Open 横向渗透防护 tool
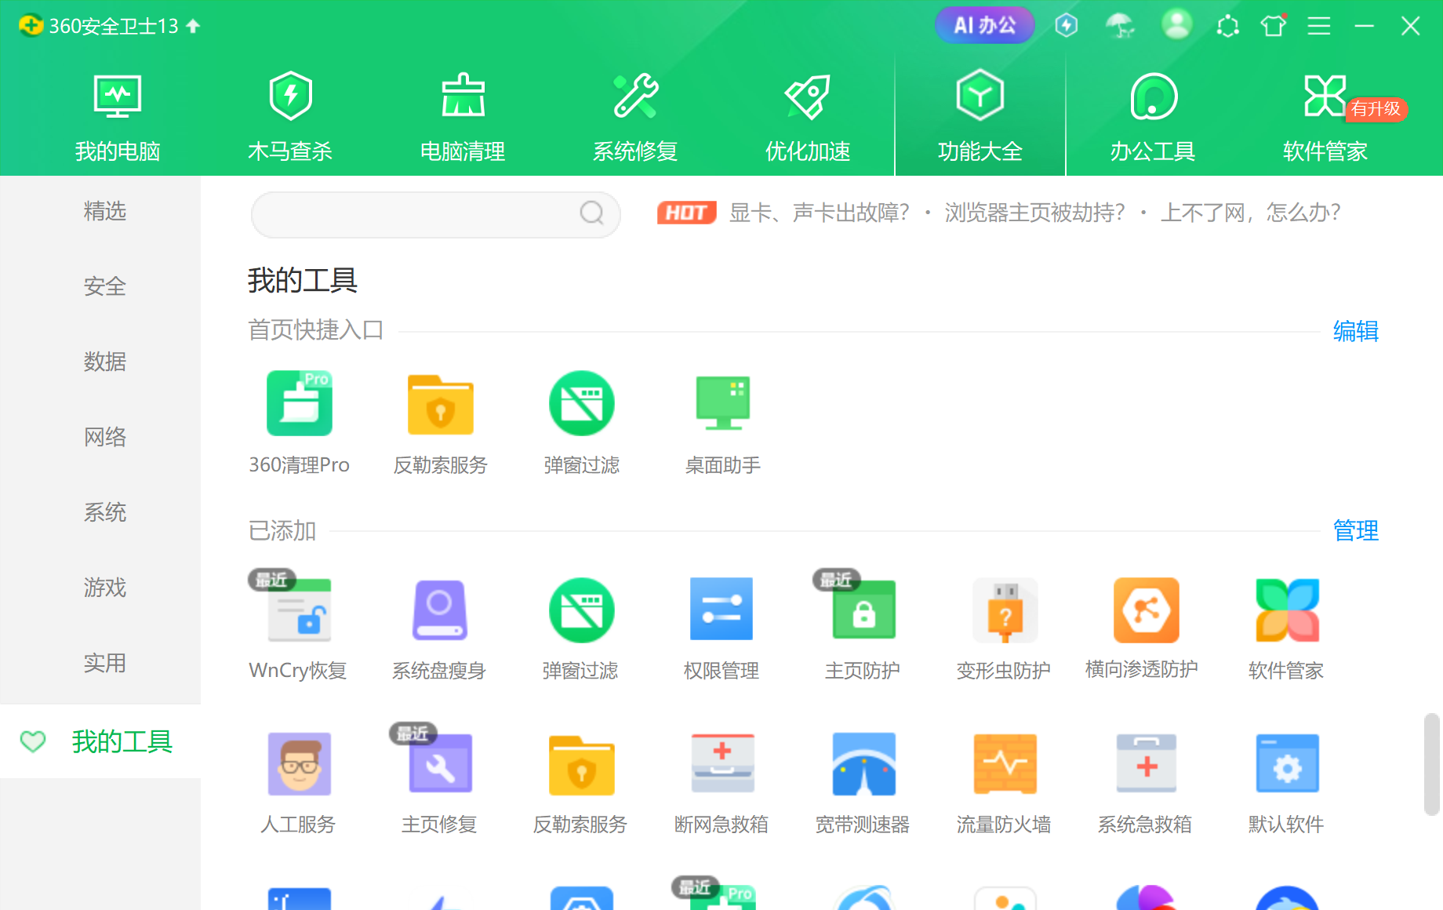This screenshot has width=1443, height=910. pyautogui.click(x=1147, y=610)
